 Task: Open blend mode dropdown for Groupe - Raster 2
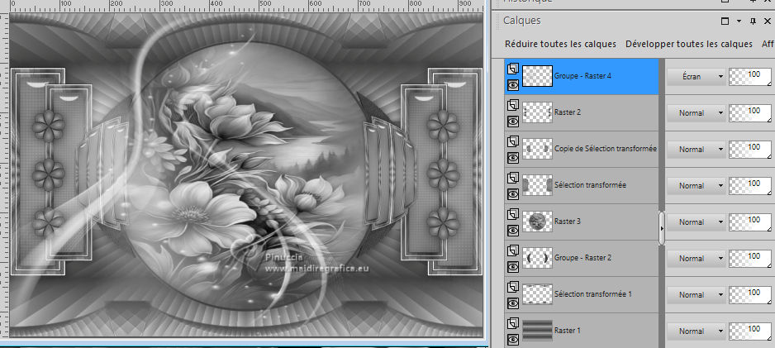696,259
